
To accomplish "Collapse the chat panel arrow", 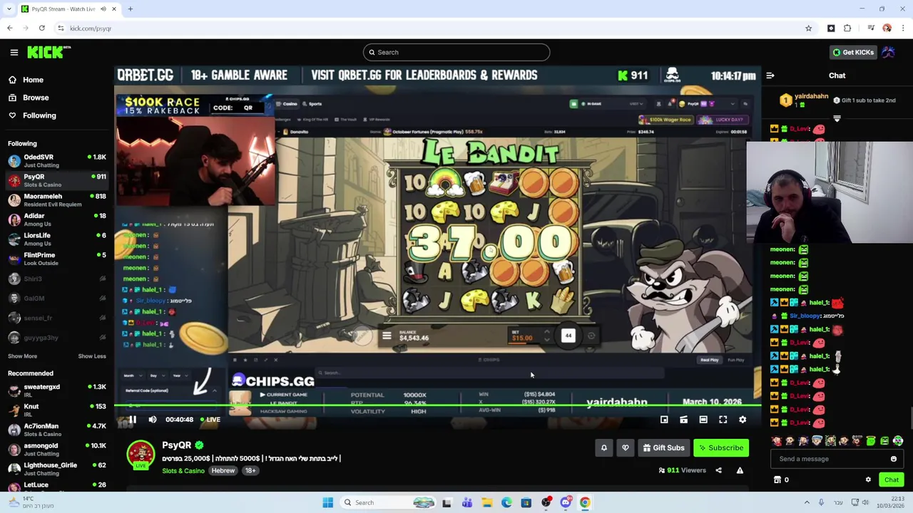I will click(770, 76).
